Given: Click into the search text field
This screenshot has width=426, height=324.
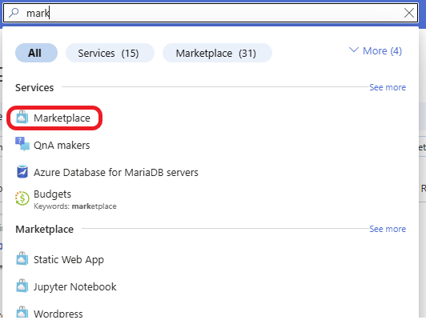Looking at the screenshot, I should click(x=212, y=13).
